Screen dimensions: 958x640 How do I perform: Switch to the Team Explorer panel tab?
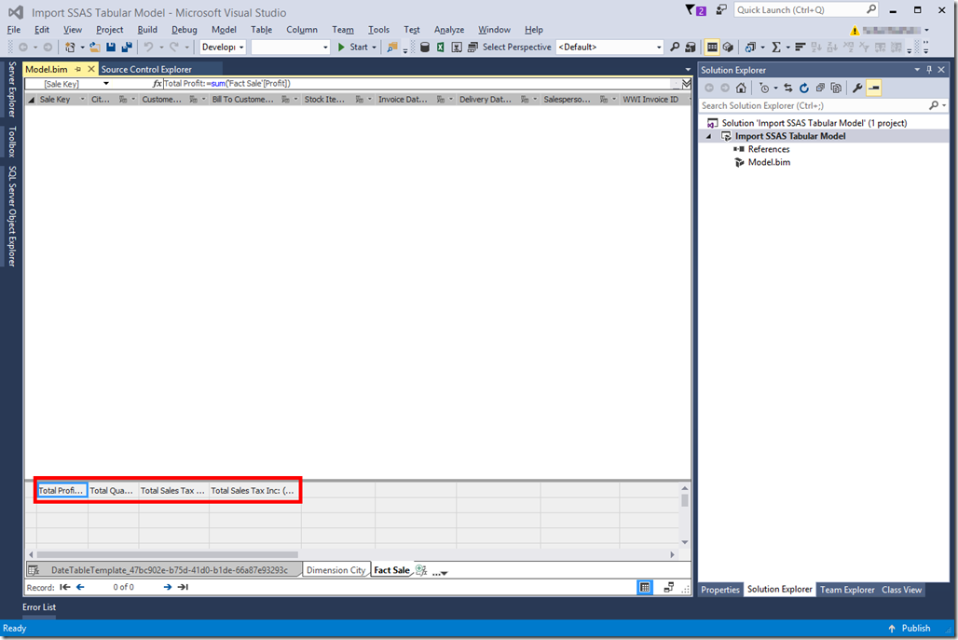click(847, 590)
